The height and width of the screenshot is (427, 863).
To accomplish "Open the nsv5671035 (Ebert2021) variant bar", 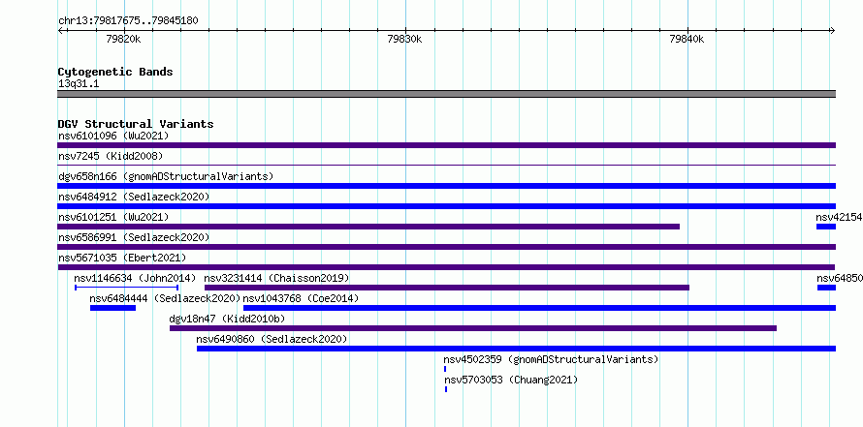I will (446, 267).
